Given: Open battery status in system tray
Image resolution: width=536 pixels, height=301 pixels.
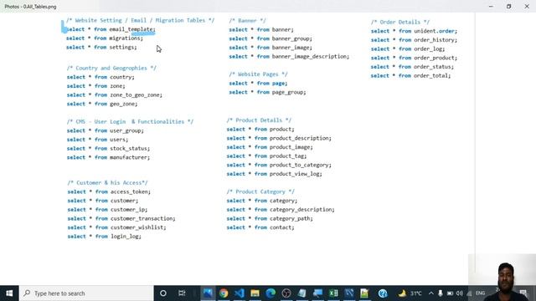Looking at the screenshot, I should click(x=450, y=293).
